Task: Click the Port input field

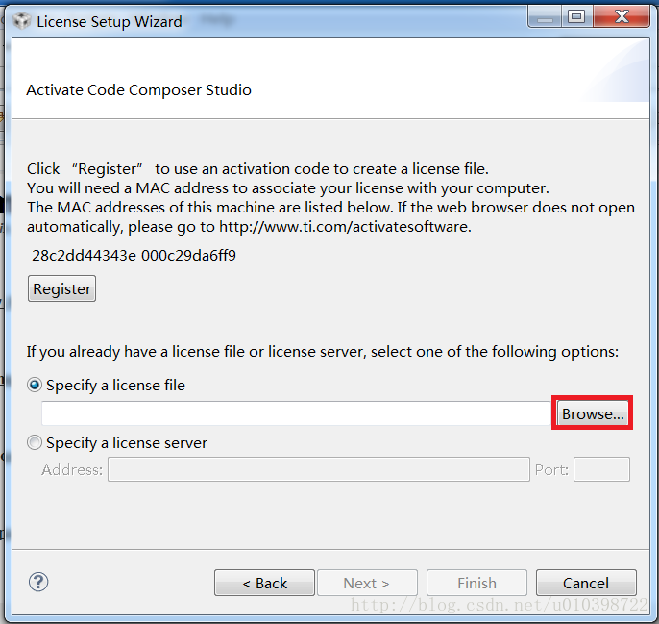Action: (601, 469)
